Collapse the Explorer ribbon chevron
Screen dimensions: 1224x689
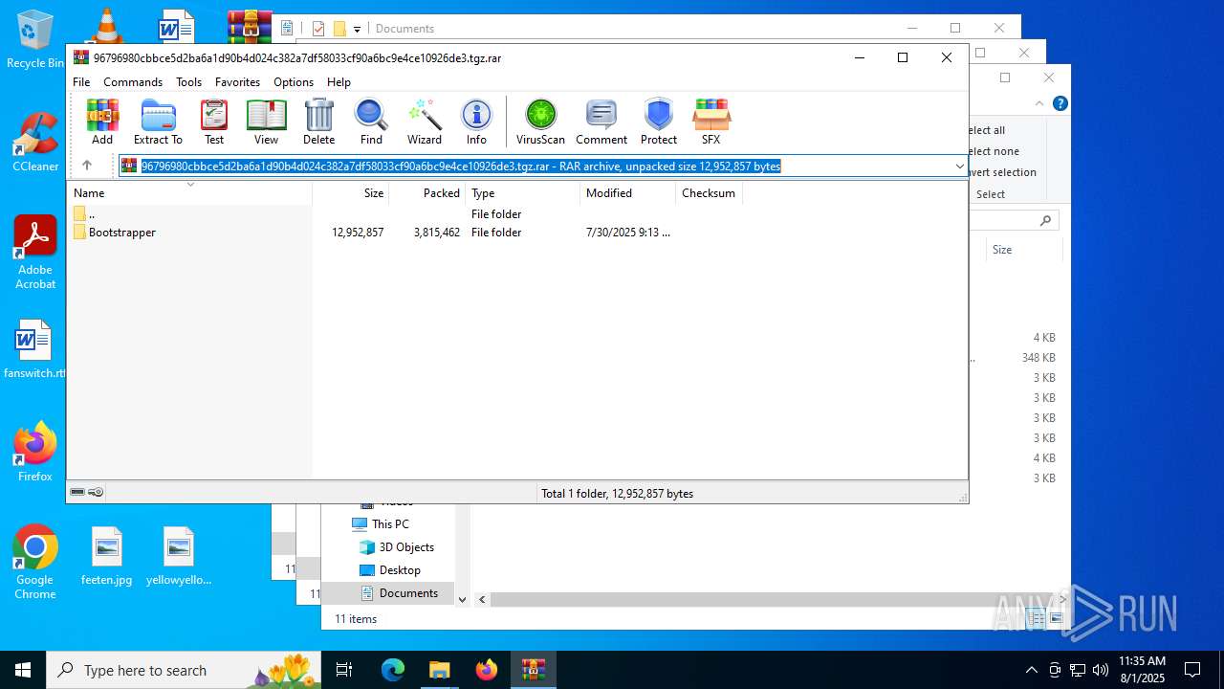click(x=1039, y=103)
